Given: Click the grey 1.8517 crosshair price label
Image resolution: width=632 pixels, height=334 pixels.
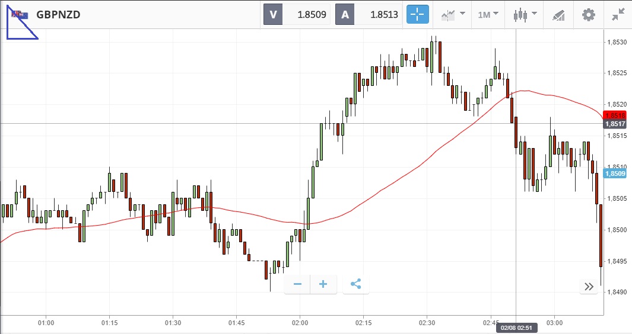Looking at the screenshot, I should [614, 124].
